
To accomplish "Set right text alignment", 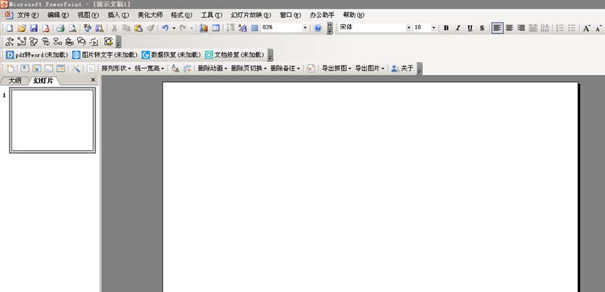I will [x=521, y=28].
